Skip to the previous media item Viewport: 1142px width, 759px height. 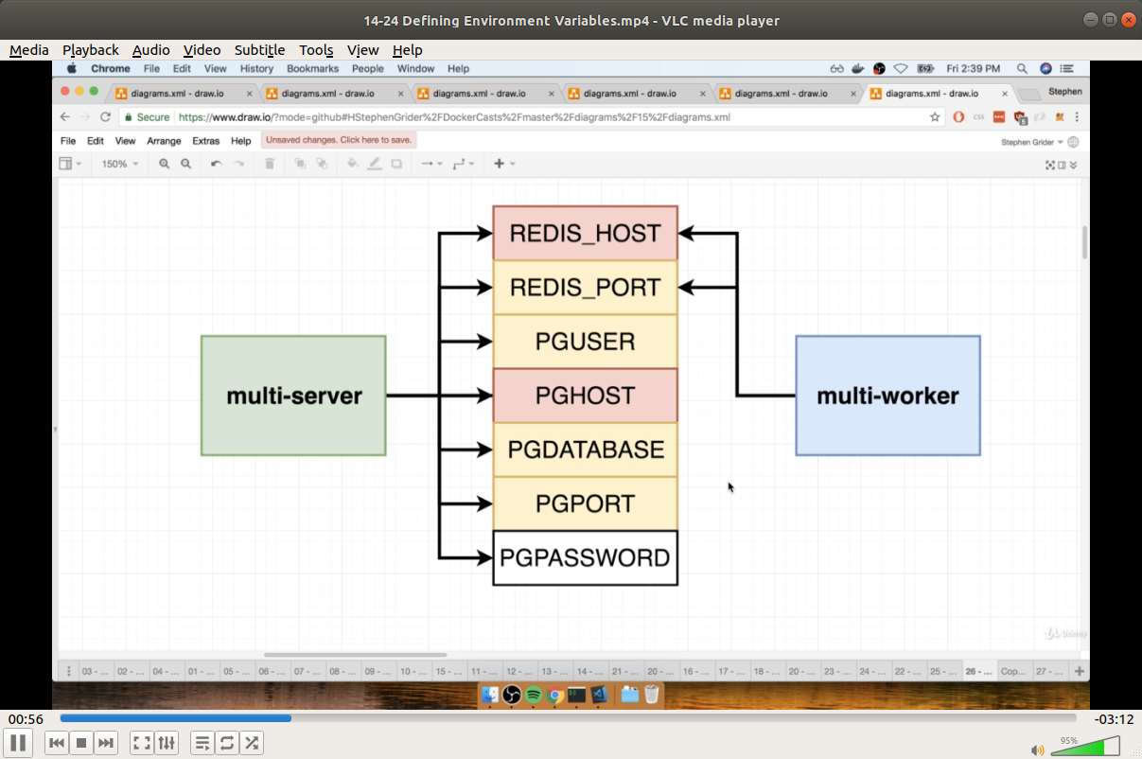click(57, 743)
